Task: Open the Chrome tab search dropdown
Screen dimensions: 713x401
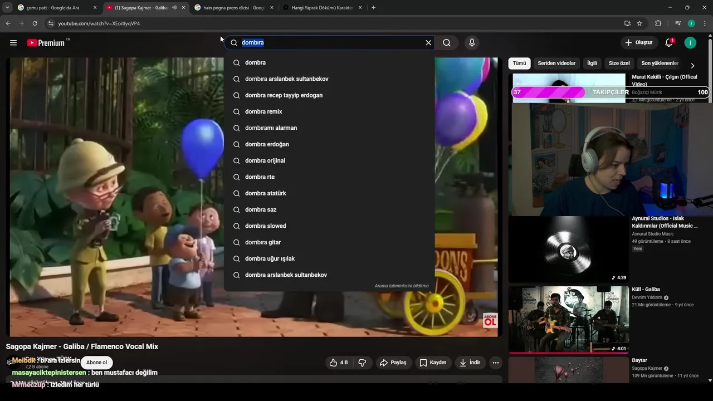Action: coord(7,8)
